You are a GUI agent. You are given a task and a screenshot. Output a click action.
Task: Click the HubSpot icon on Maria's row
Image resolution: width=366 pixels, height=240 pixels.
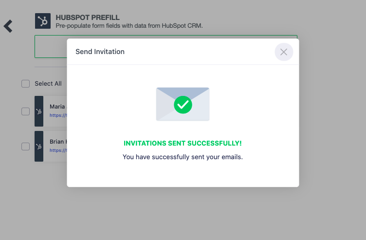point(39,111)
